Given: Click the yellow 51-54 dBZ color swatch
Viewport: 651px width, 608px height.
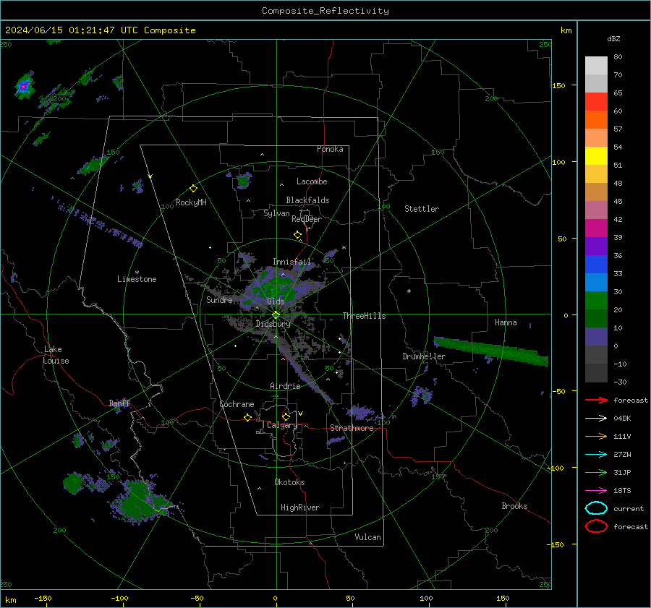Looking at the screenshot, I should (596, 156).
